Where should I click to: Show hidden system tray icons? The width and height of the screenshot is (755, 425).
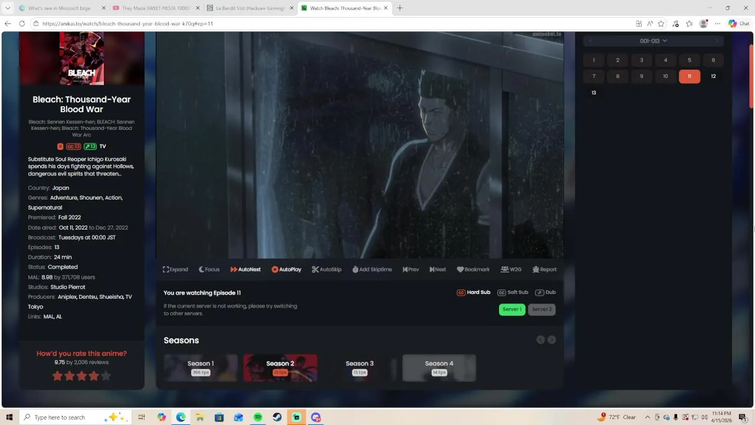tap(647, 417)
